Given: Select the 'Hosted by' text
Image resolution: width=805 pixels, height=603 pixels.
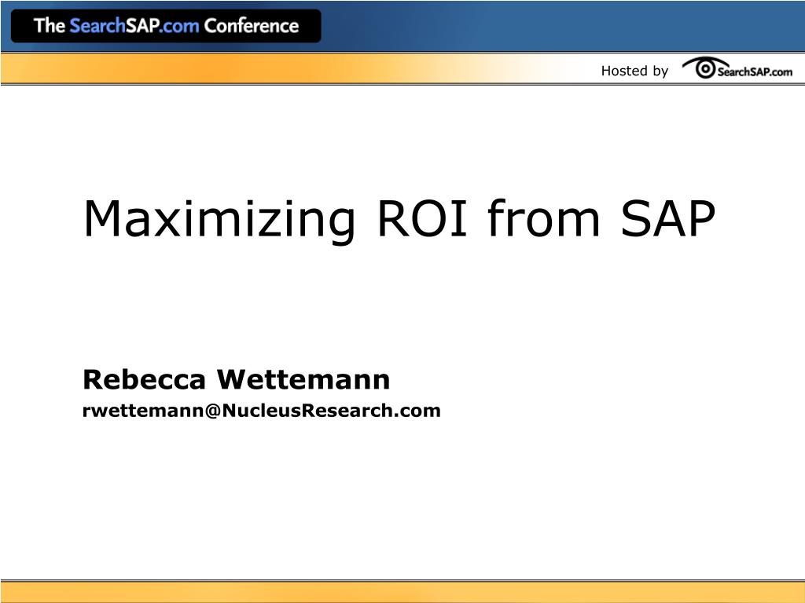Looking at the screenshot, I should tap(634, 71).
